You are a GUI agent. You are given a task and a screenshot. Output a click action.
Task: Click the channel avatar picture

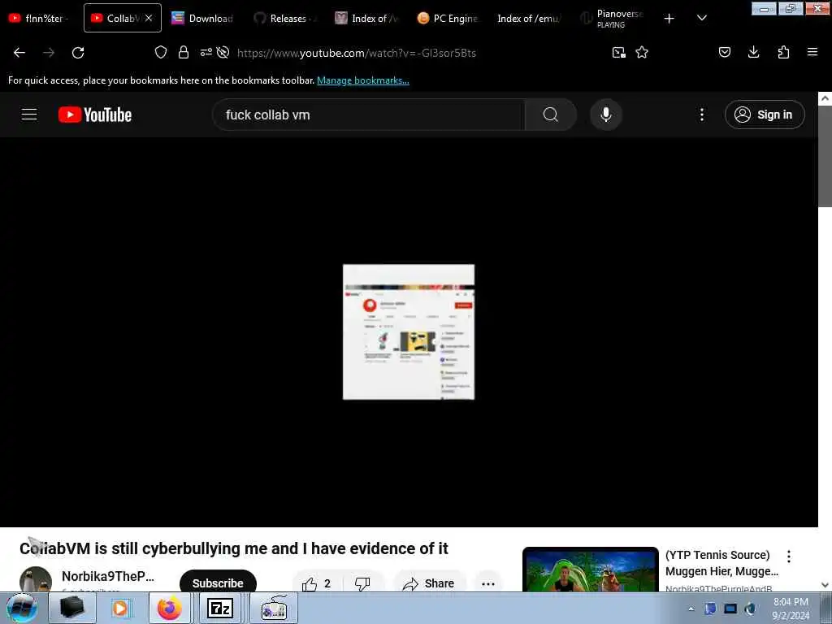tap(36, 579)
